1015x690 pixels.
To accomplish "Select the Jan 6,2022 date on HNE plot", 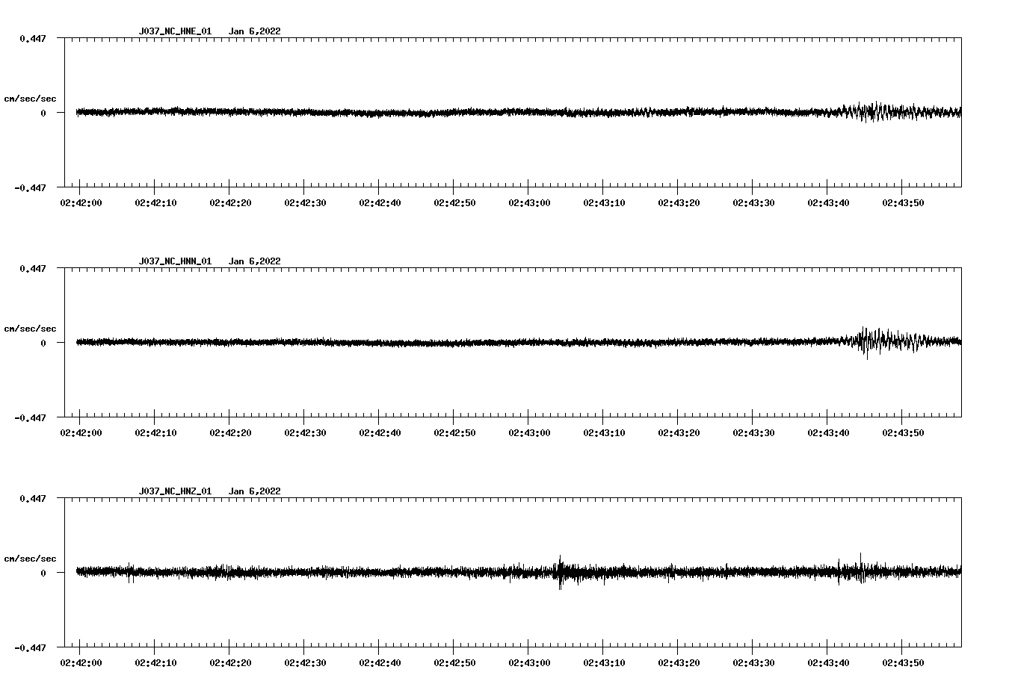I will pos(255,31).
